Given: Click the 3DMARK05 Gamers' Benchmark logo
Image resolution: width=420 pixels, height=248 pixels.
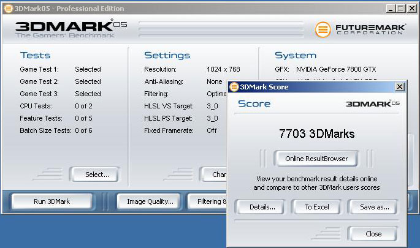Looking at the screenshot, I should (71, 28).
